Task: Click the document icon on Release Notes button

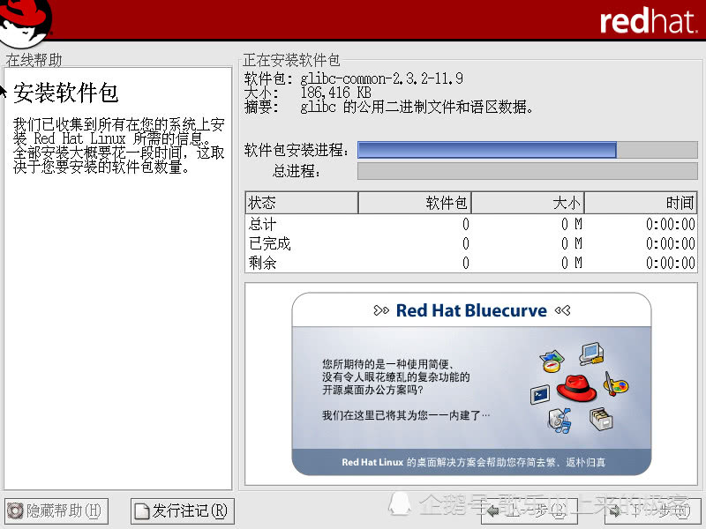Action: (x=142, y=511)
